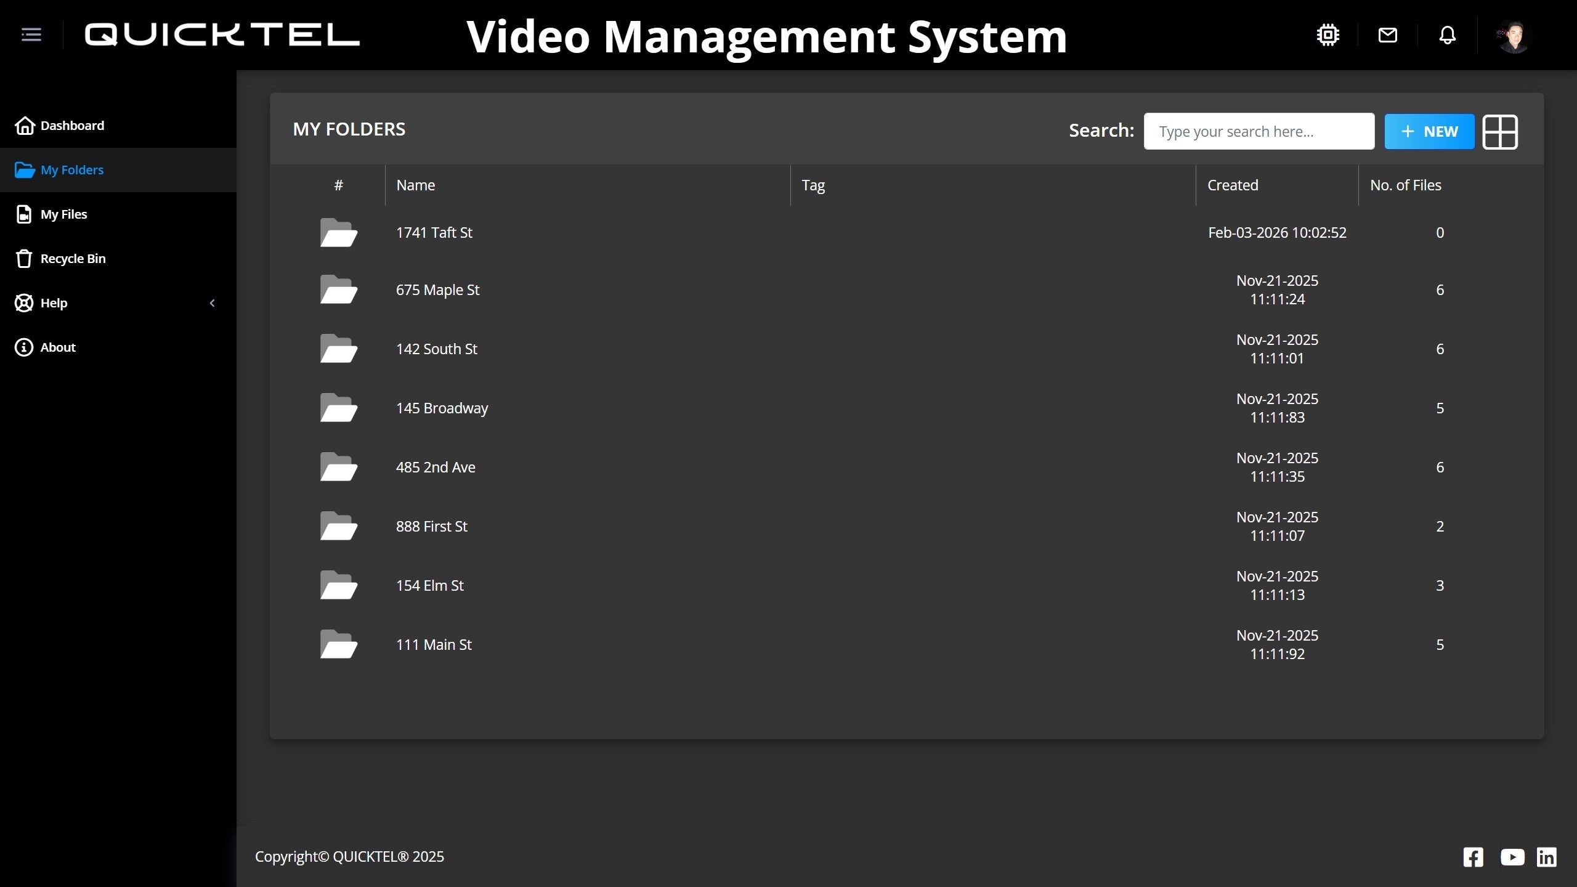The width and height of the screenshot is (1577, 887).
Task: Click the notification bell icon
Action: (1447, 35)
